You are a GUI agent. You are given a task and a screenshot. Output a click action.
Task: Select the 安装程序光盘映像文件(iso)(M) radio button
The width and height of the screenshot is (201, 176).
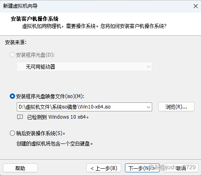coord(12,96)
